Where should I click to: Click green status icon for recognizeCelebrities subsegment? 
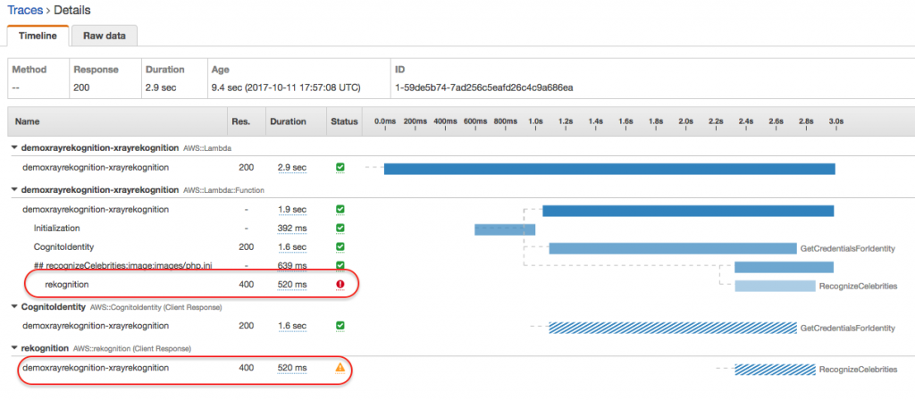coord(340,266)
